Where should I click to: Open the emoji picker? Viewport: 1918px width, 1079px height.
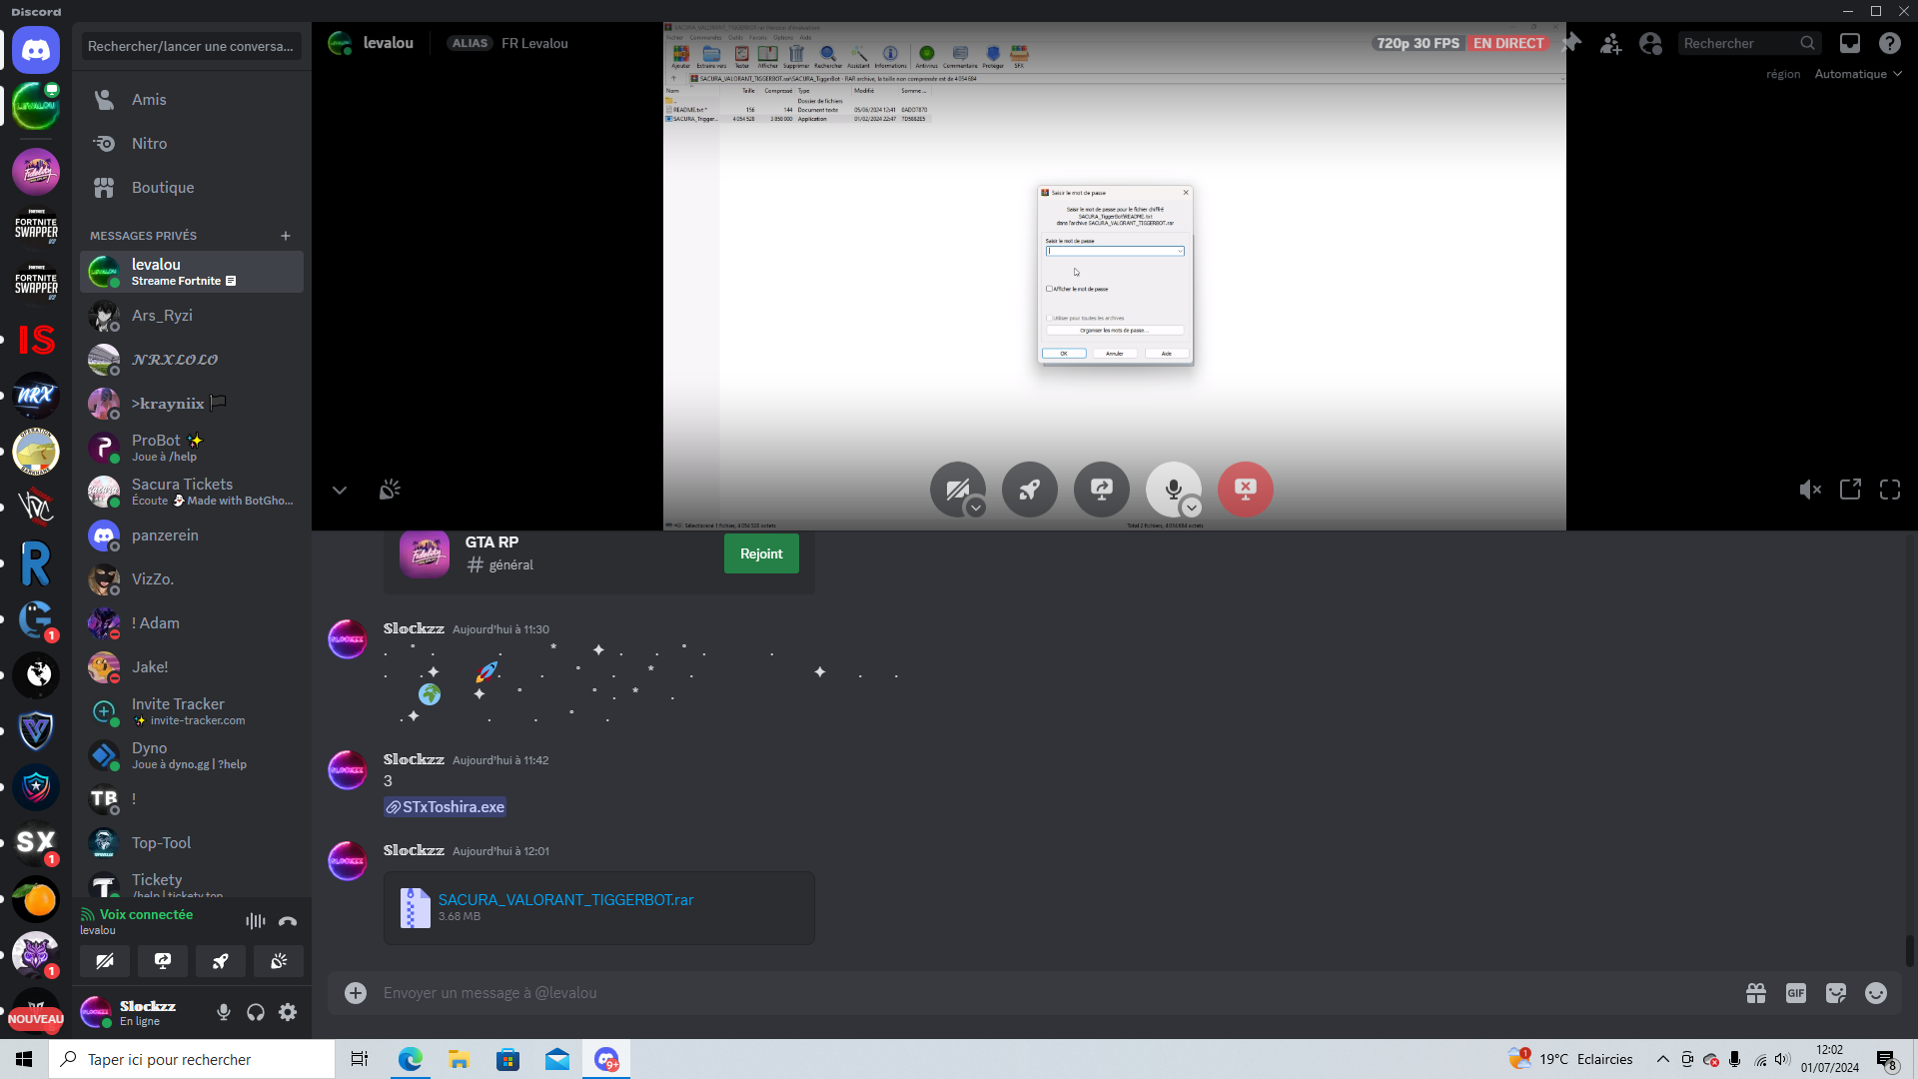click(1876, 993)
